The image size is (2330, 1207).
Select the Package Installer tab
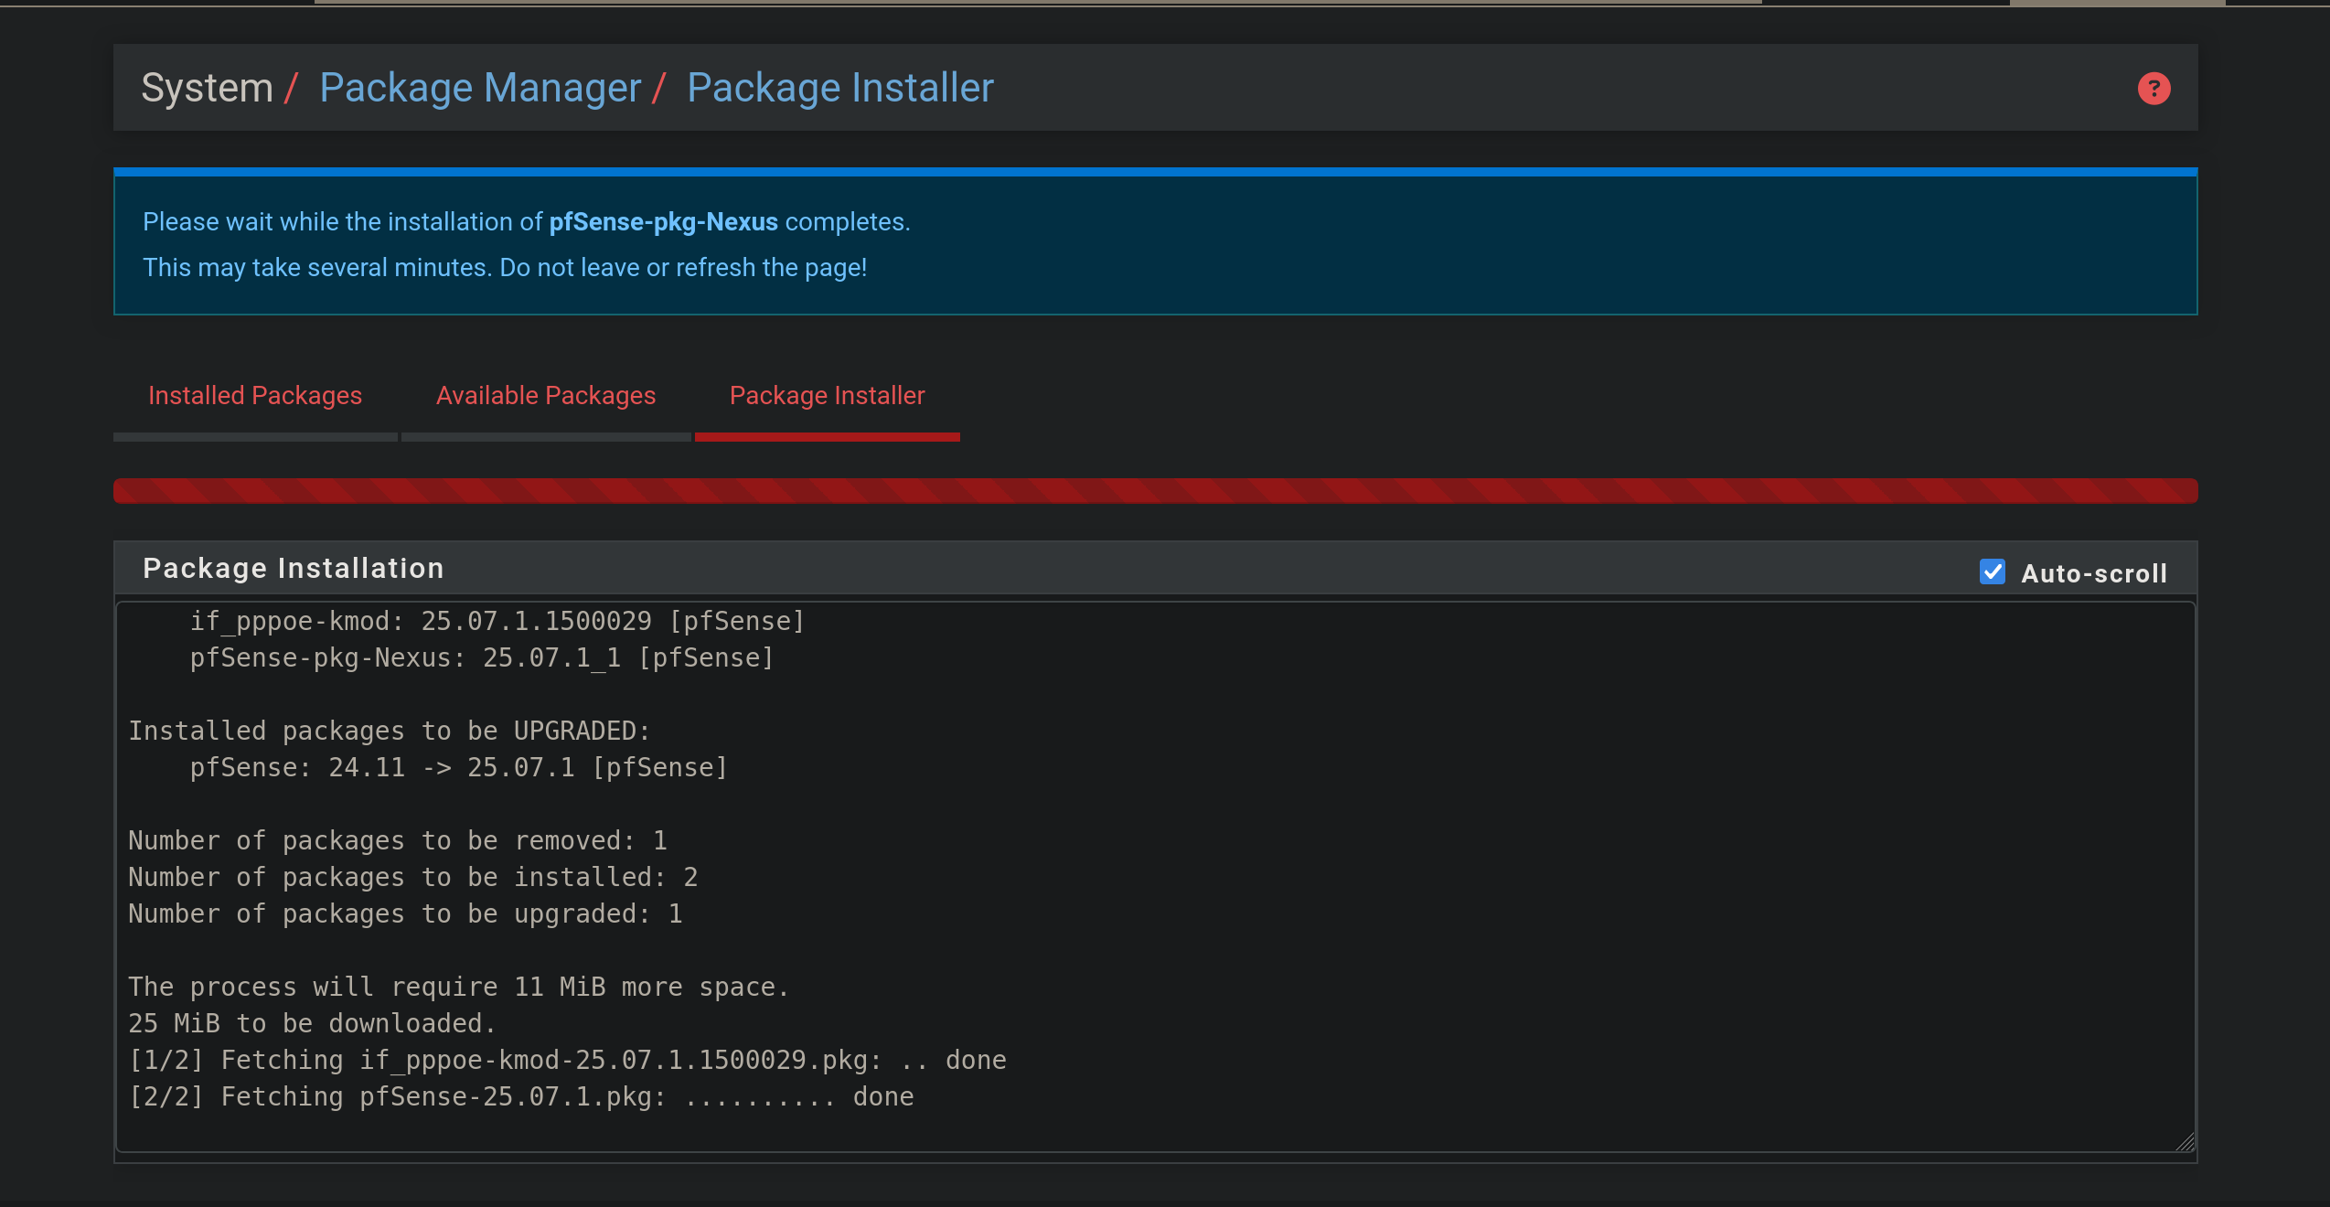(x=827, y=395)
